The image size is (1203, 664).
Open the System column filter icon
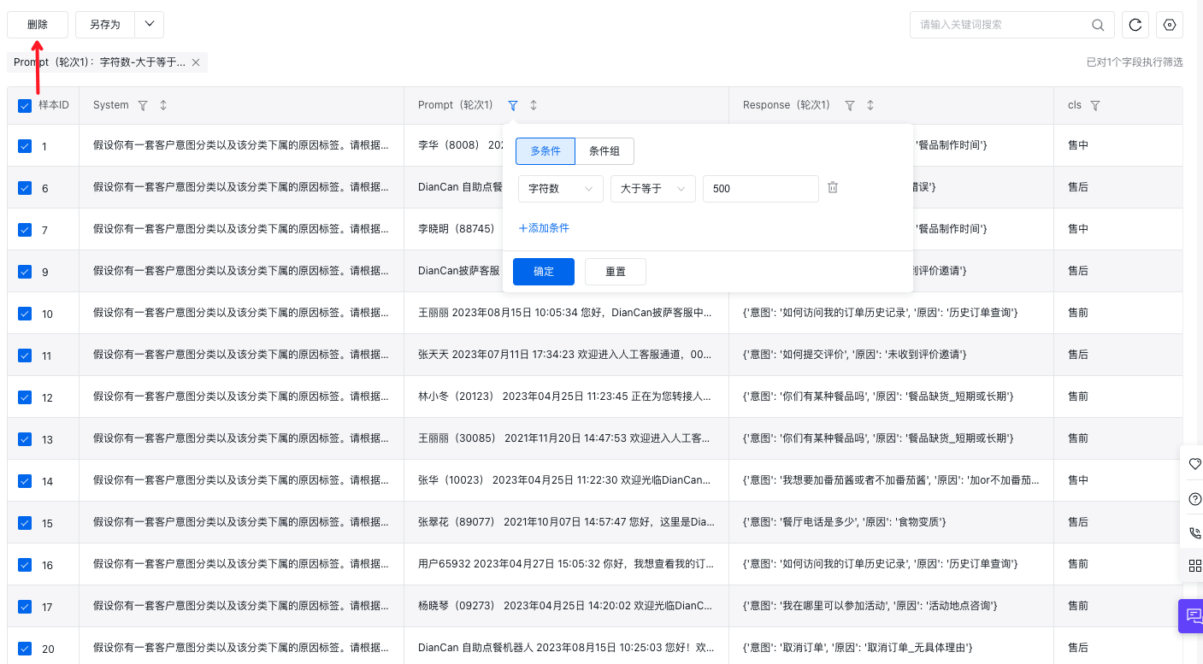point(143,105)
